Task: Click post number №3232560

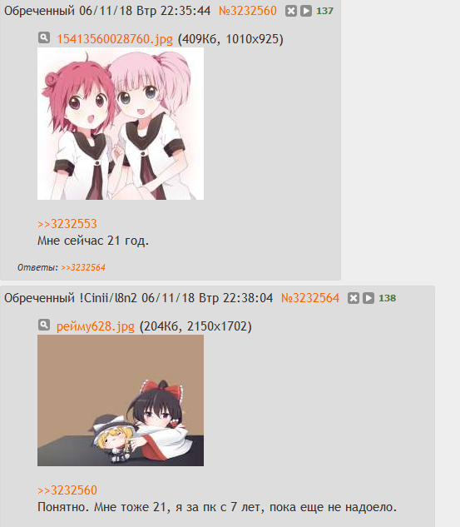Action: coord(248,11)
